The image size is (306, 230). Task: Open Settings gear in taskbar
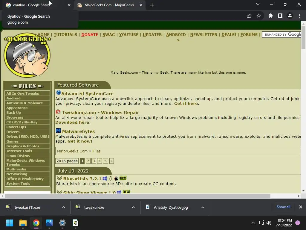(x=62, y=223)
